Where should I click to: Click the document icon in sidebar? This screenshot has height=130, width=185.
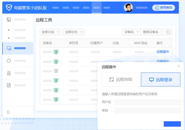[9, 85]
